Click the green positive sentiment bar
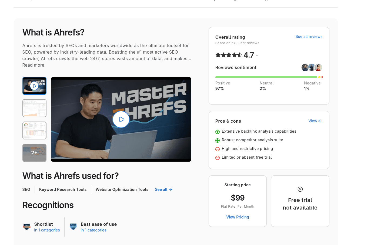This screenshot has width=371, height=245. tap(266, 77)
